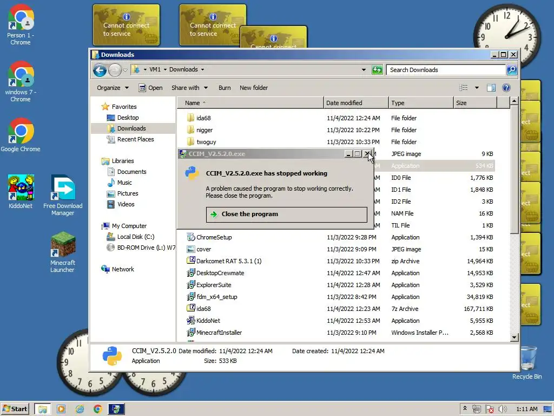Open the KiddoNet desktop icon

pos(21,192)
